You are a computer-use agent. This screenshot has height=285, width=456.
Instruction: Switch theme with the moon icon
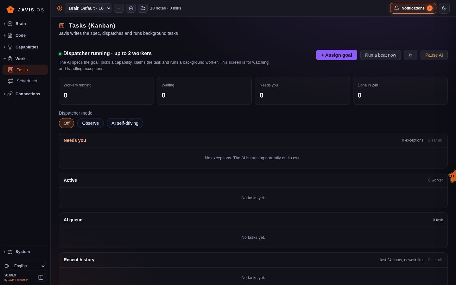(x=444, y=8)
